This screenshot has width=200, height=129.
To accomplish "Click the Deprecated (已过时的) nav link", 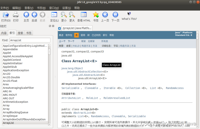I will pyautogui.click(x=96, y=35).
